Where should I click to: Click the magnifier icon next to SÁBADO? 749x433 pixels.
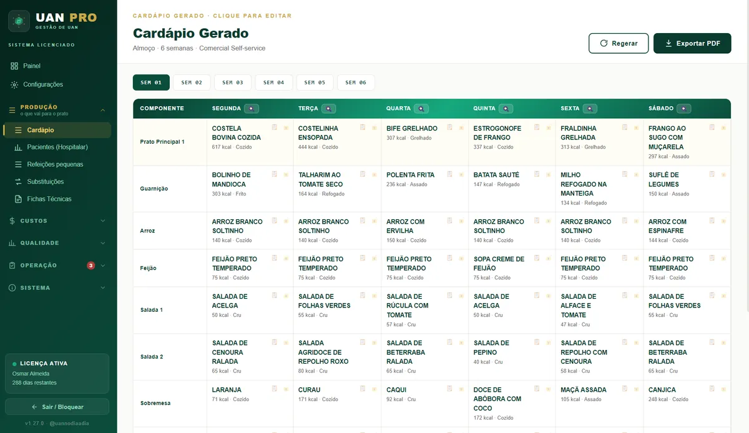(684, 109)
